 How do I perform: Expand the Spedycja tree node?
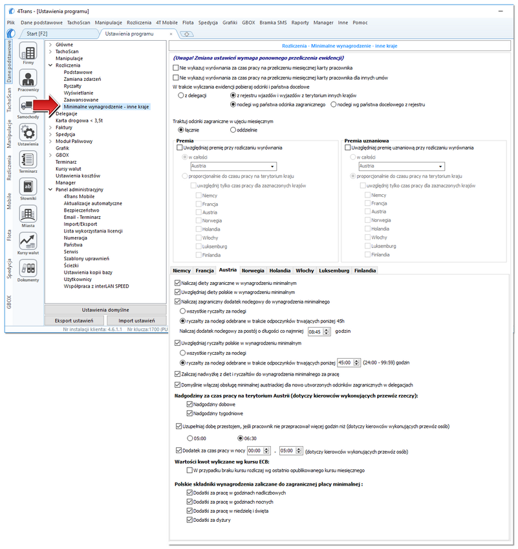pyautogui.click(x=50, y=135)
